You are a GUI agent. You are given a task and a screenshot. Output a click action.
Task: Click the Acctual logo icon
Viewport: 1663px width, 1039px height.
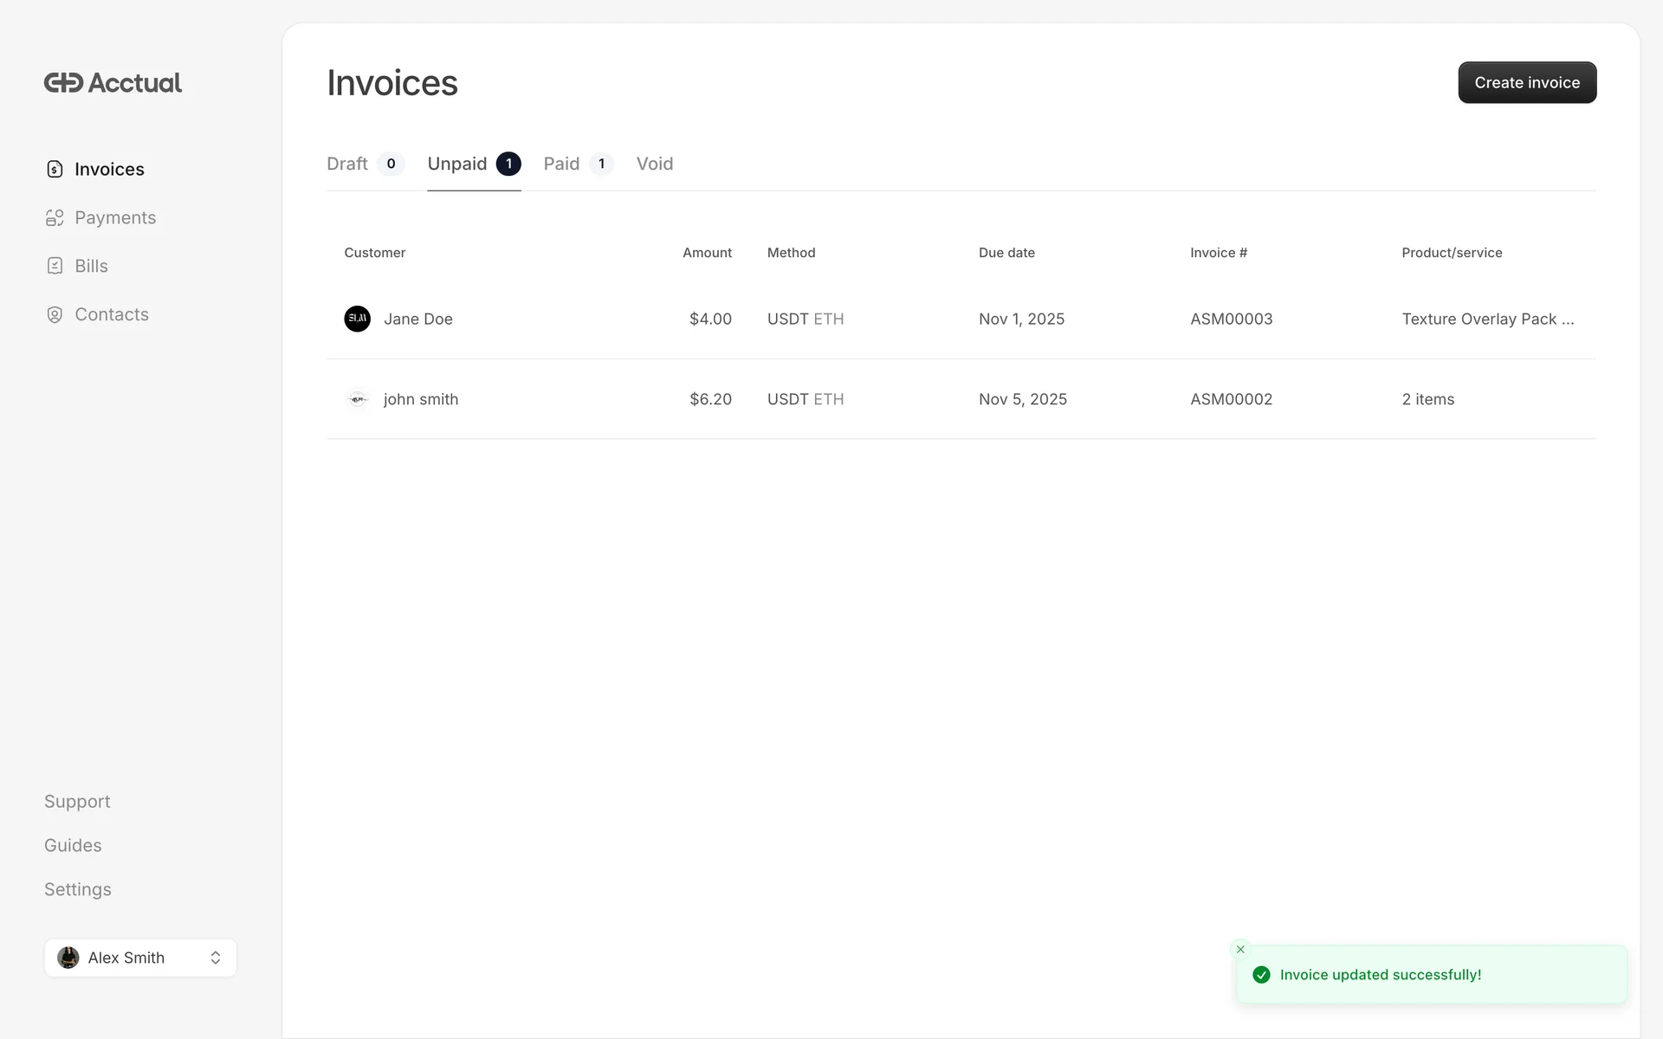[63, 83]
